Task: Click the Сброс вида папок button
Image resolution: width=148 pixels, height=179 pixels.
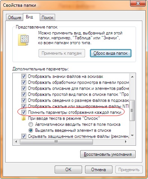Action: coord(111,53)
